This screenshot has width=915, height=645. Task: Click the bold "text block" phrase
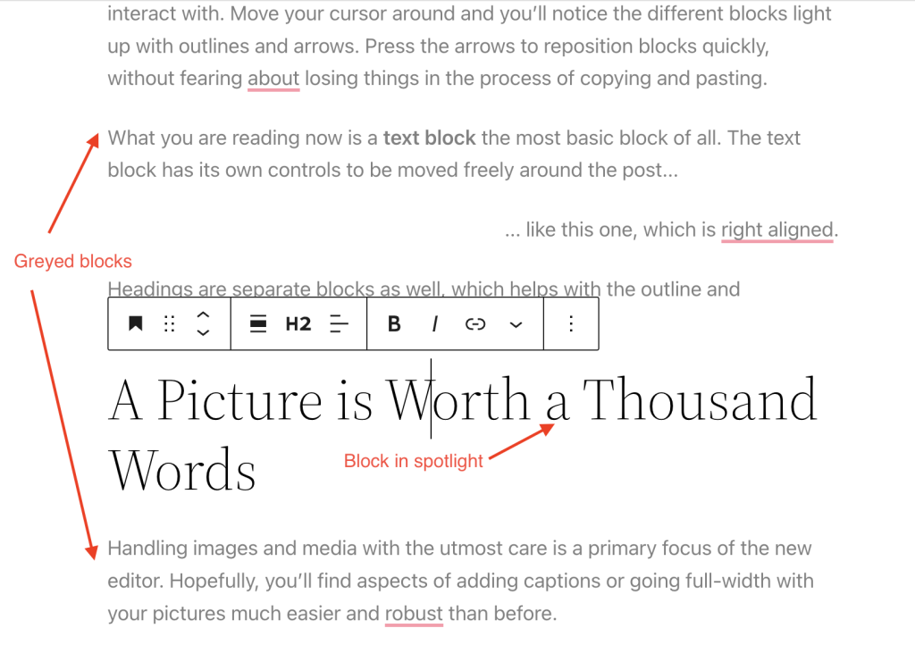428,138
